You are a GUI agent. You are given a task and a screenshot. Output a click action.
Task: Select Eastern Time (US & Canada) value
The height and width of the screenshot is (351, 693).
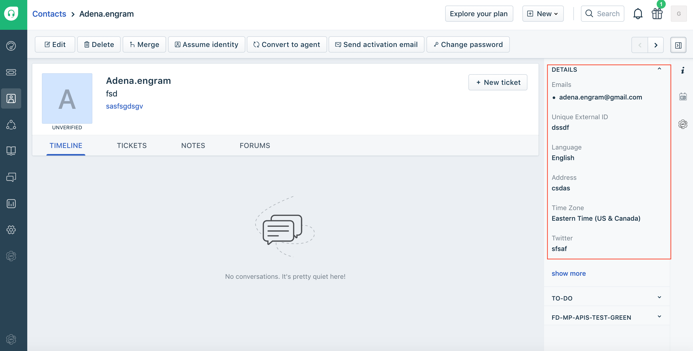pos(596,218)
